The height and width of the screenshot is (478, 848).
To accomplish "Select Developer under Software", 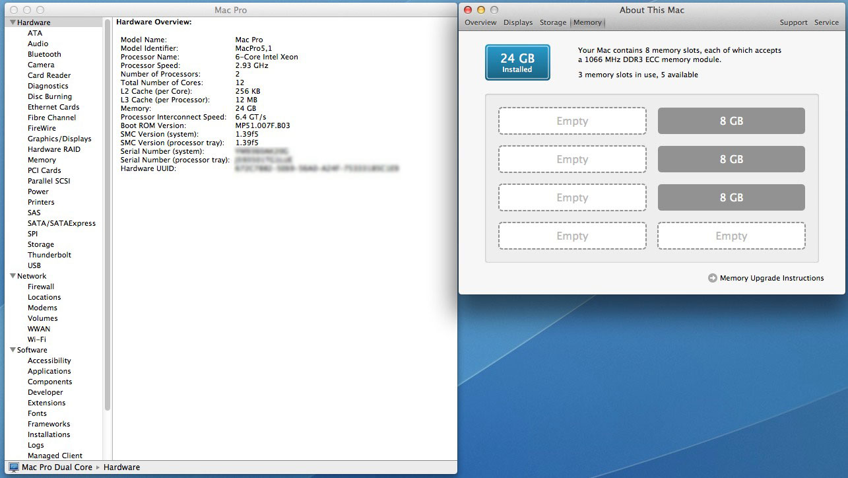I will tap(46, 392).
